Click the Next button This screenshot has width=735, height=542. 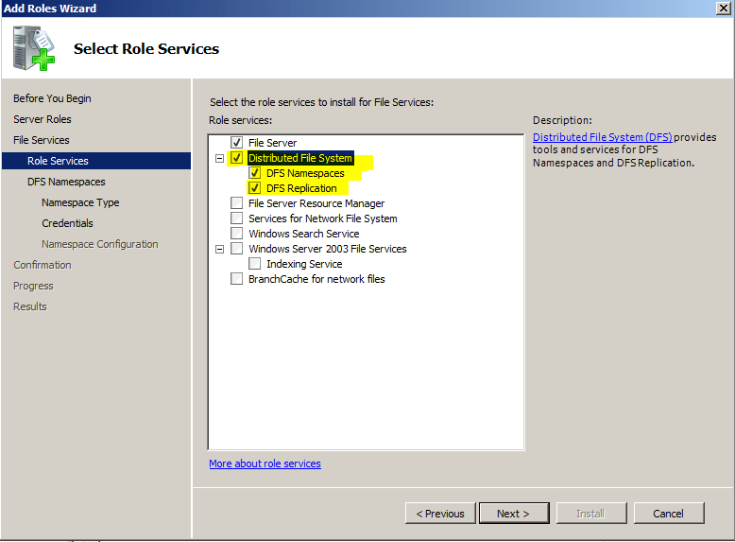click(514, 514)
